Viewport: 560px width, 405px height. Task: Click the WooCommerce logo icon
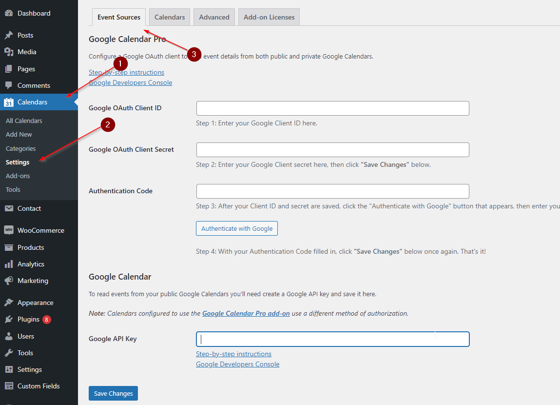pyautogui.click(x=9, y=230)
